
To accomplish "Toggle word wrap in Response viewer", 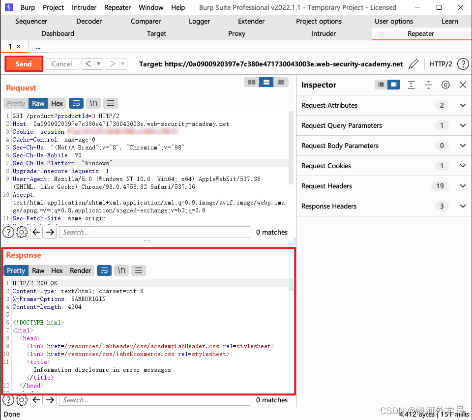I will (x=104, y=270).
